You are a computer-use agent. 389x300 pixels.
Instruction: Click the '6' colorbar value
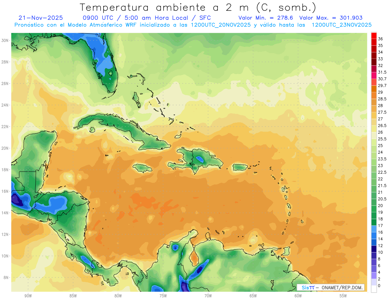379,266
